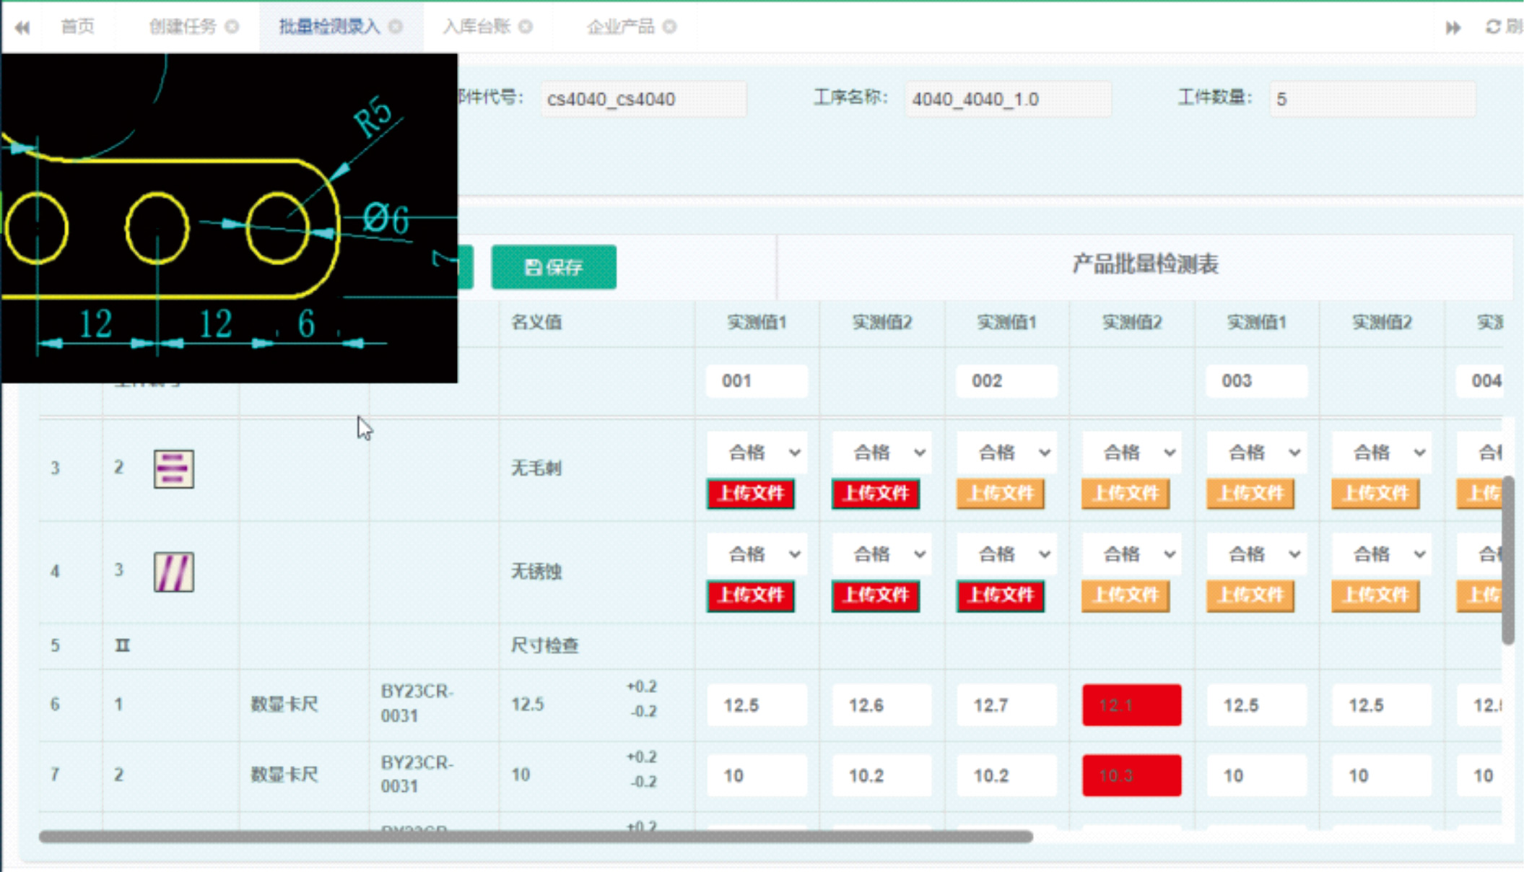Expand 合格 dropdown under 003 in 无毛刺 row
This screenshot has width=1524, height=872.
click(1256, 453)
